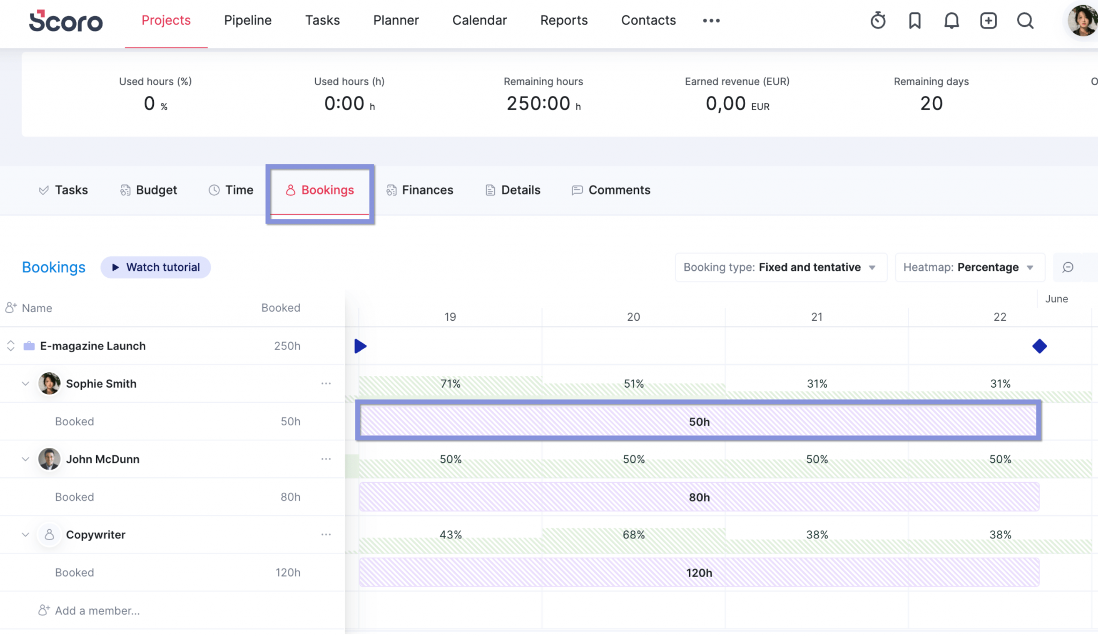1098x636 pixels.
Task: Open the comments bubble near Heatmap settings
Action: [1069, 267]
